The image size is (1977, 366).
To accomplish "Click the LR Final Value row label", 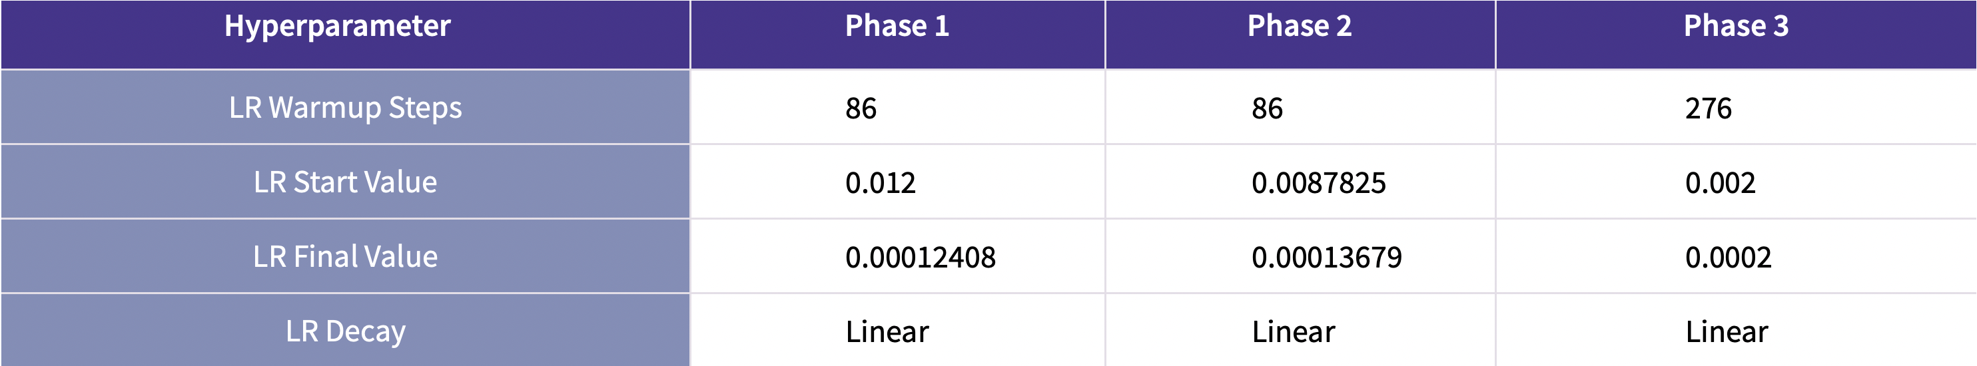I will (x=345, y=257).
